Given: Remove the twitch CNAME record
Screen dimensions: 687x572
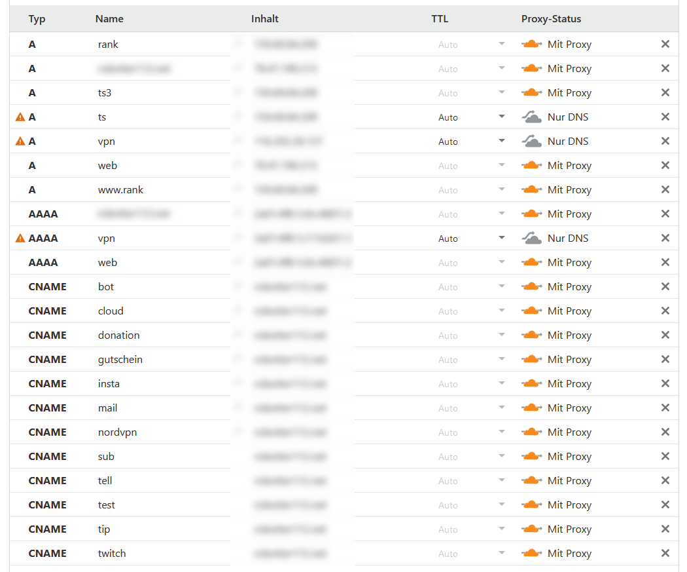Looking at the screenshot, I should 665,554.
